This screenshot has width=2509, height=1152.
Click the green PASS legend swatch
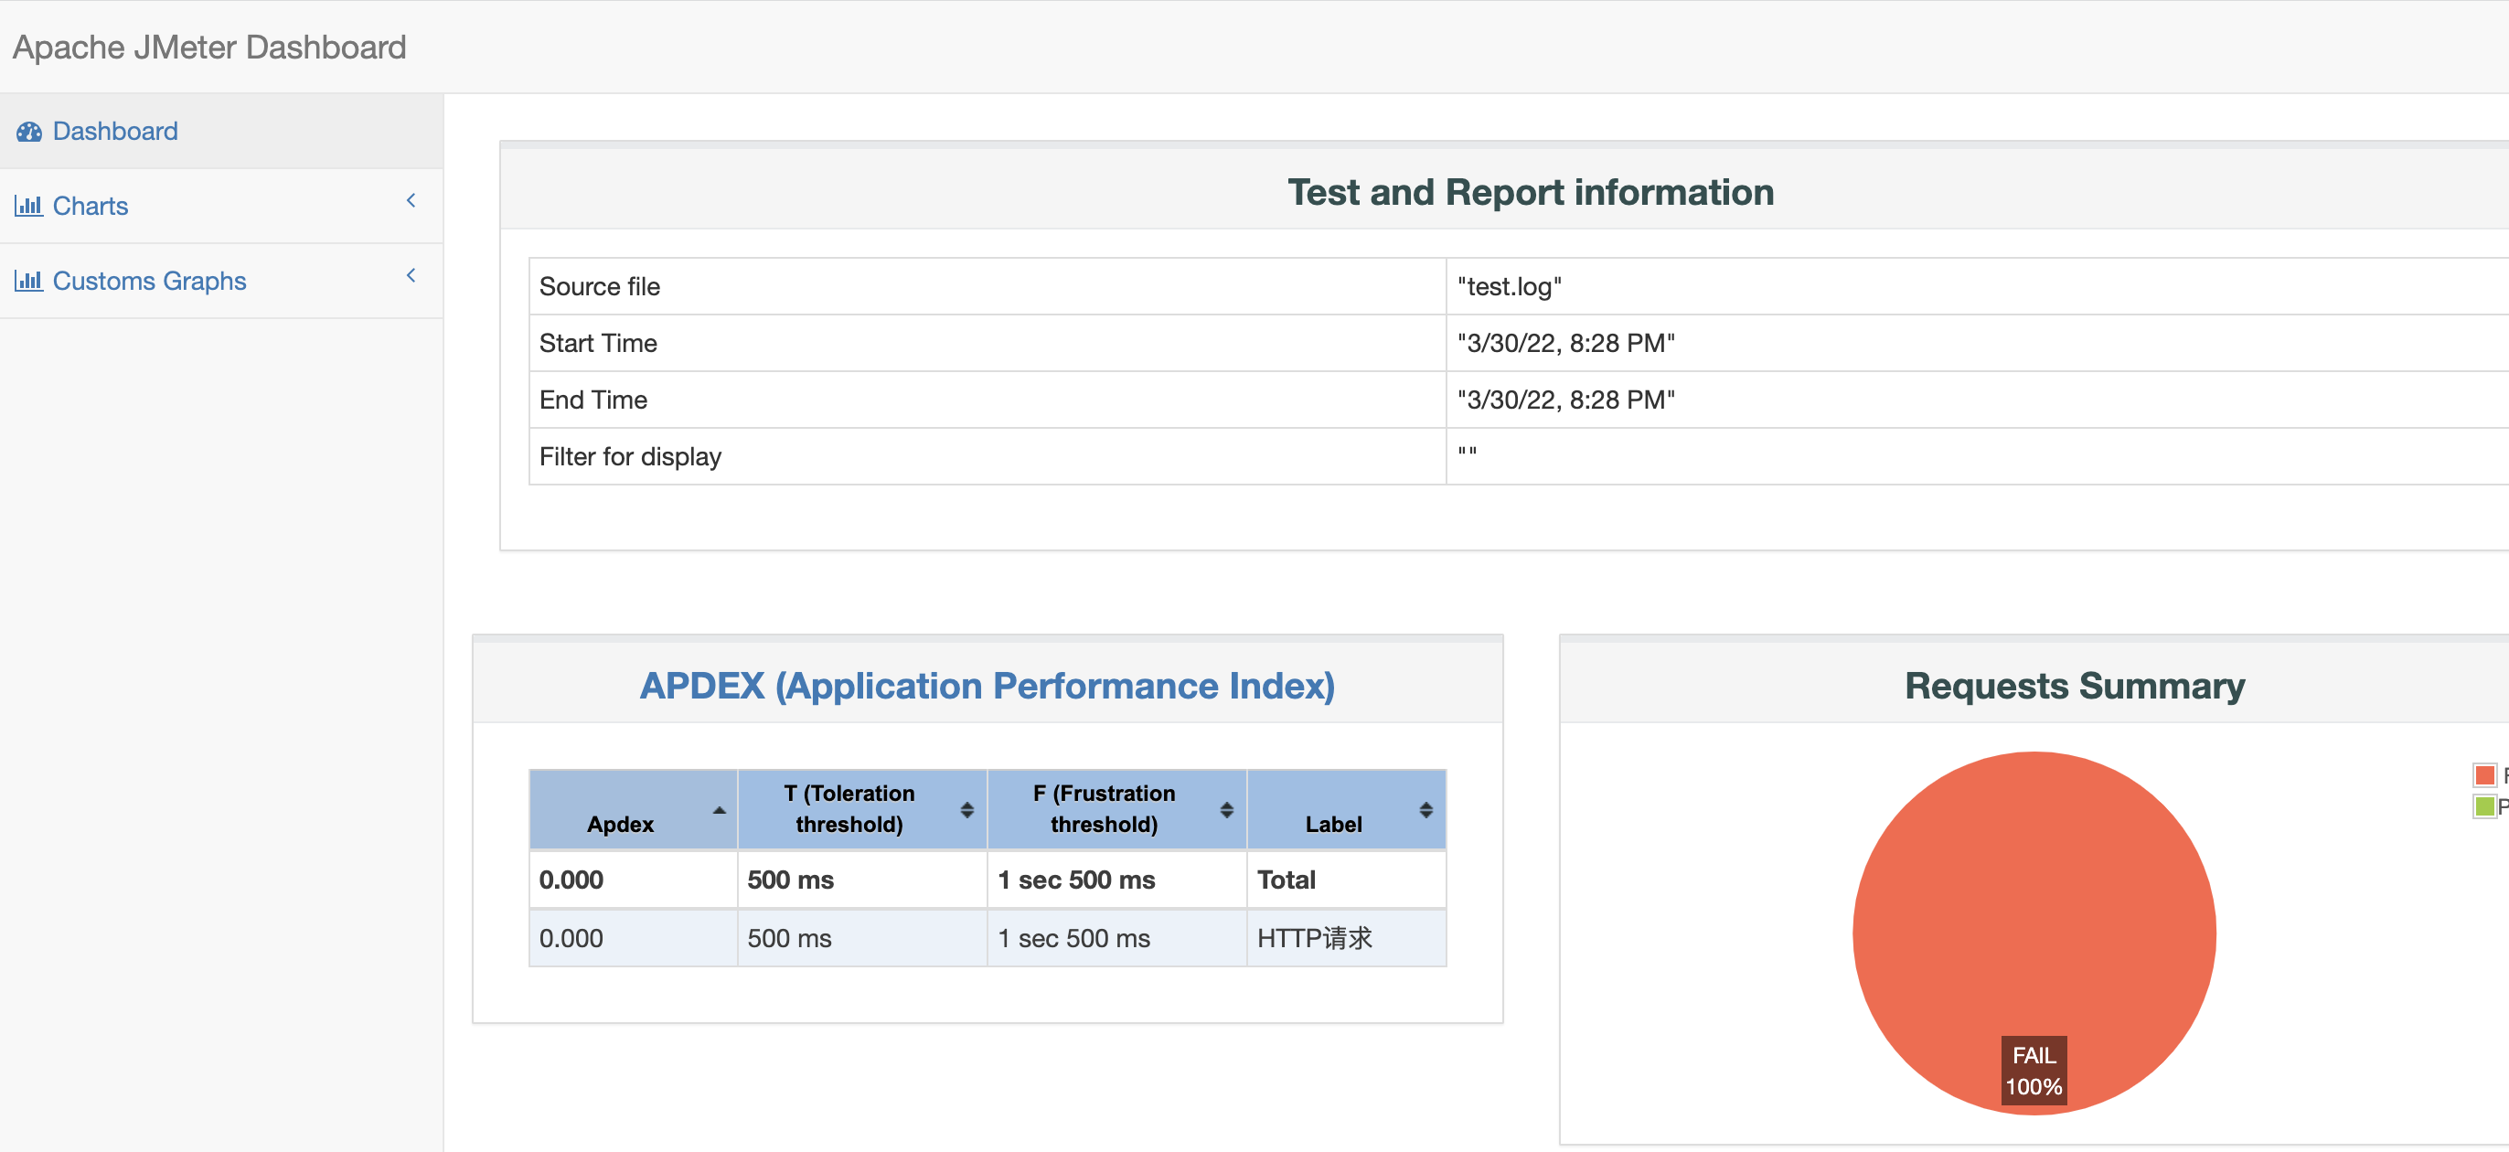point(2484,806)
